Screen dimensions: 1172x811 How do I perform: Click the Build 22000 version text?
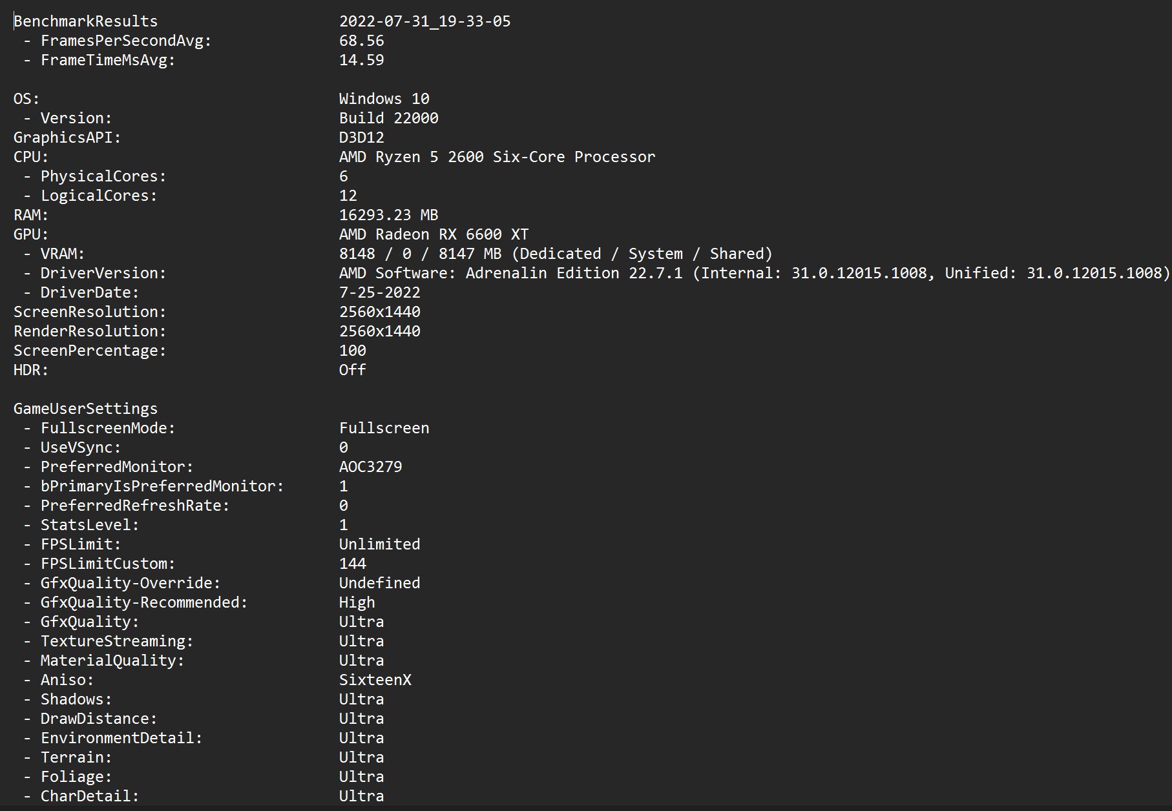point(388,118)
